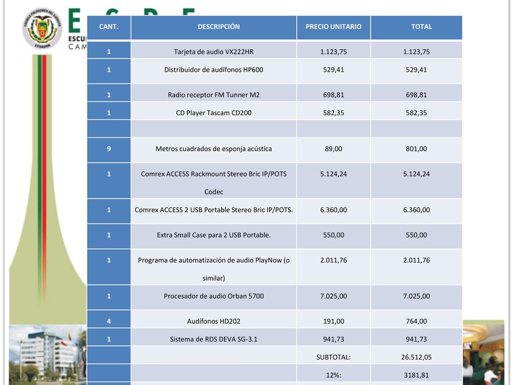Click the 12%: tax label

[333, 375]
